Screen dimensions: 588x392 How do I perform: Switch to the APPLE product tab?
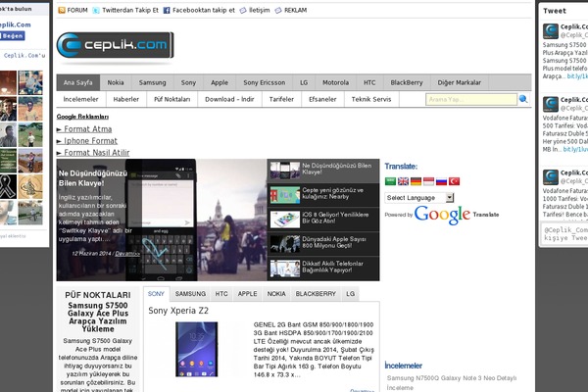point(248,294)
